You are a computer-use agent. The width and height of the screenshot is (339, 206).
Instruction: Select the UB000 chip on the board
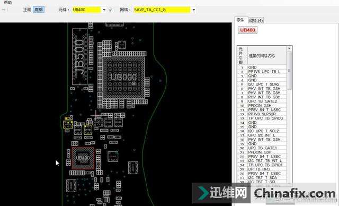click(x=123, y=77)
